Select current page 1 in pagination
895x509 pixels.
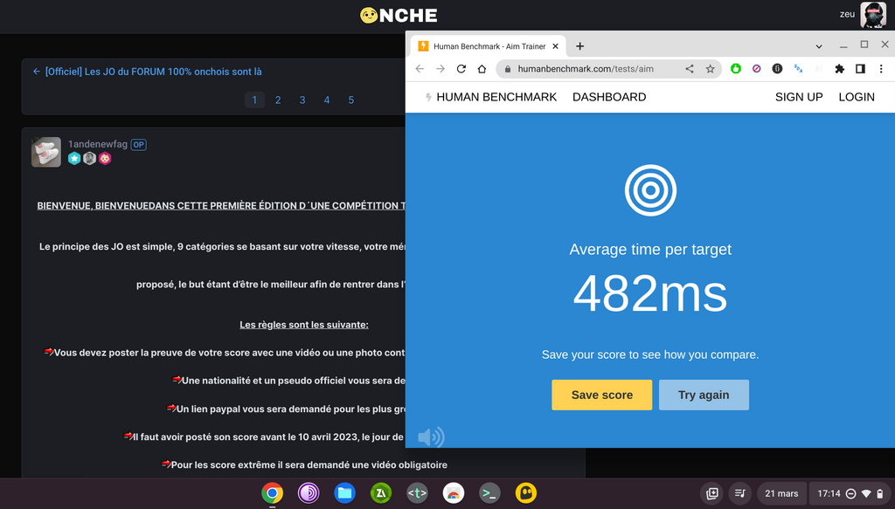254,100
